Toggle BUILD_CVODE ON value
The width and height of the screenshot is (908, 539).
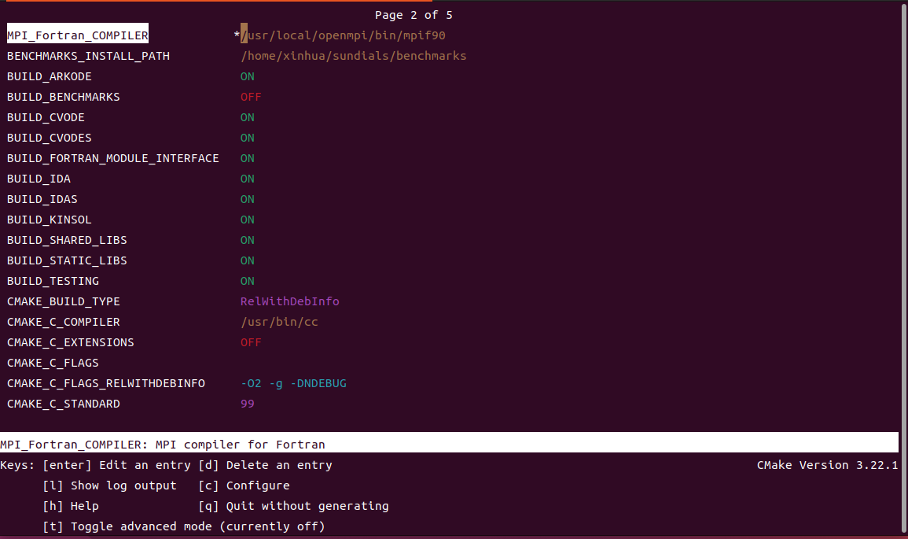point(248,118)
